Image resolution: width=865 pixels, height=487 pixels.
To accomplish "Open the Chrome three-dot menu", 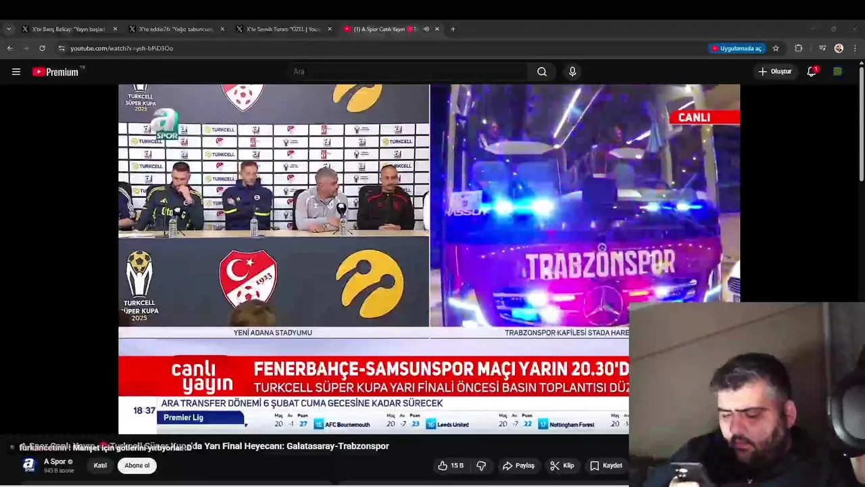I will (856, 48).
